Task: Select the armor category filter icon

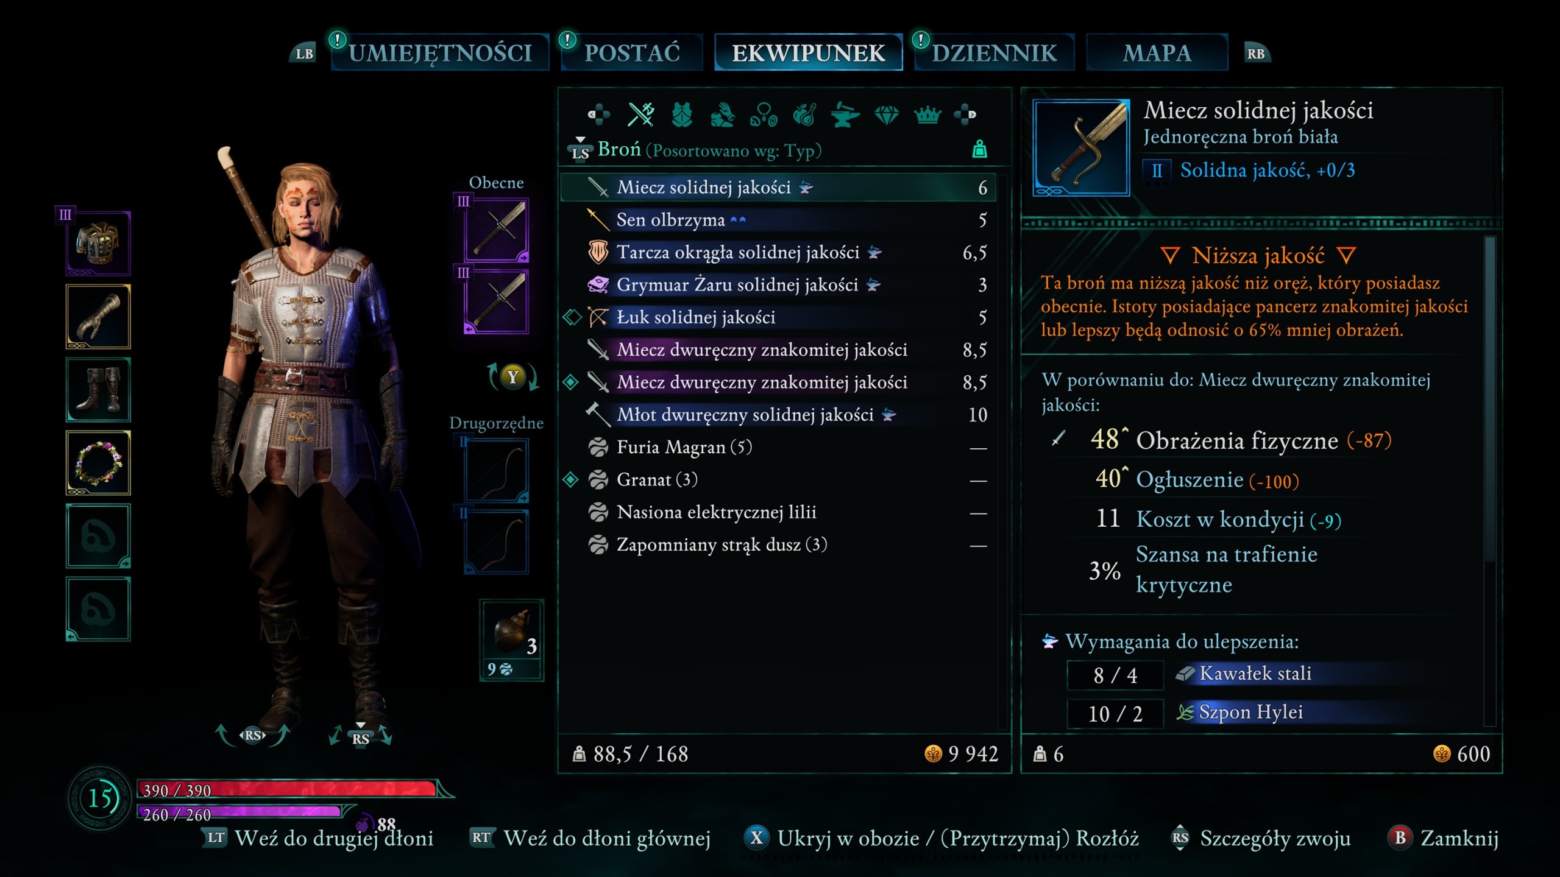Action: click(682, 114)
